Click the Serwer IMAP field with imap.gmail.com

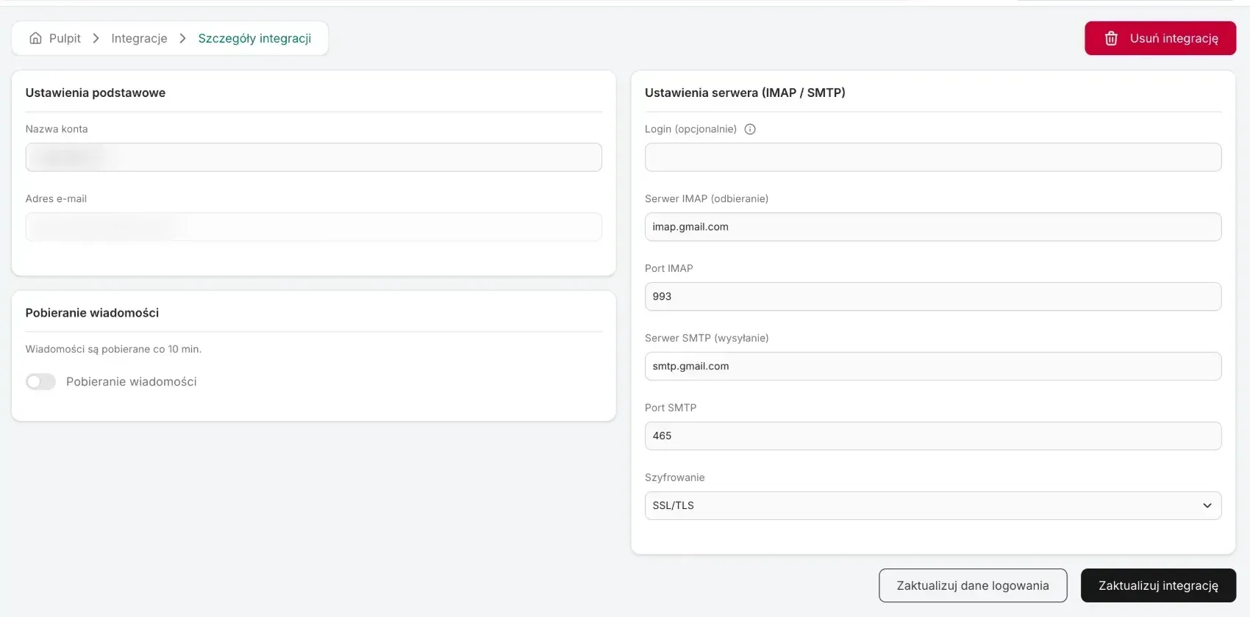pos(933,227)
